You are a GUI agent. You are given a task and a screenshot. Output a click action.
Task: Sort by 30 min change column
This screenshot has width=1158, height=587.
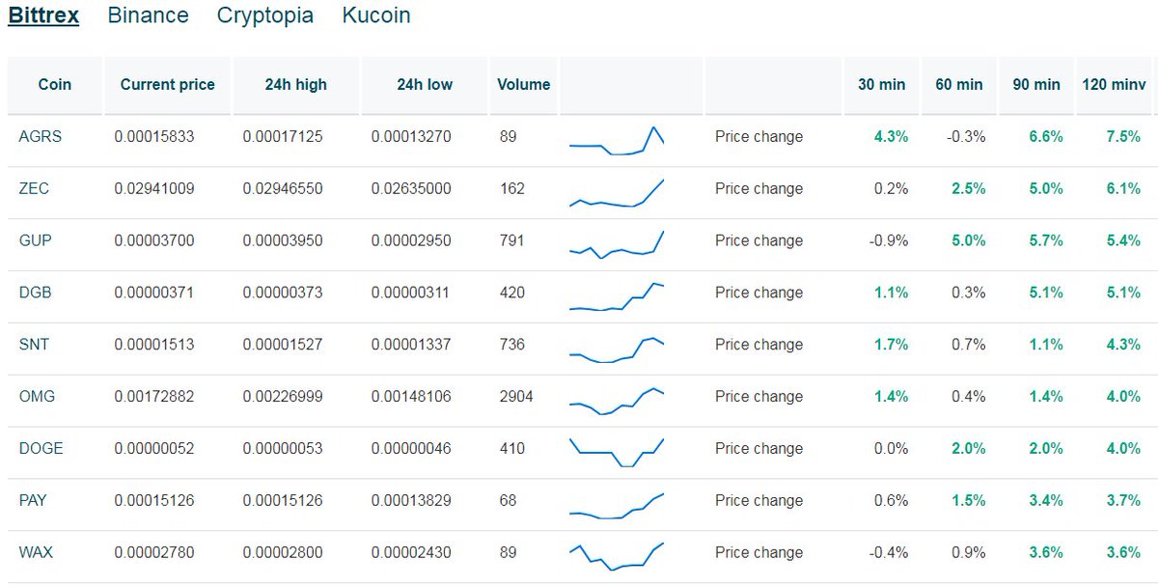click(882, 85)
